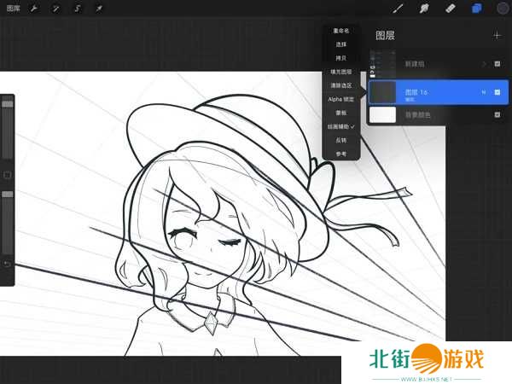This screenshot has height=384, width=512.
Task: Choose 重命名 from layer menu
Action: click(341, 31)
